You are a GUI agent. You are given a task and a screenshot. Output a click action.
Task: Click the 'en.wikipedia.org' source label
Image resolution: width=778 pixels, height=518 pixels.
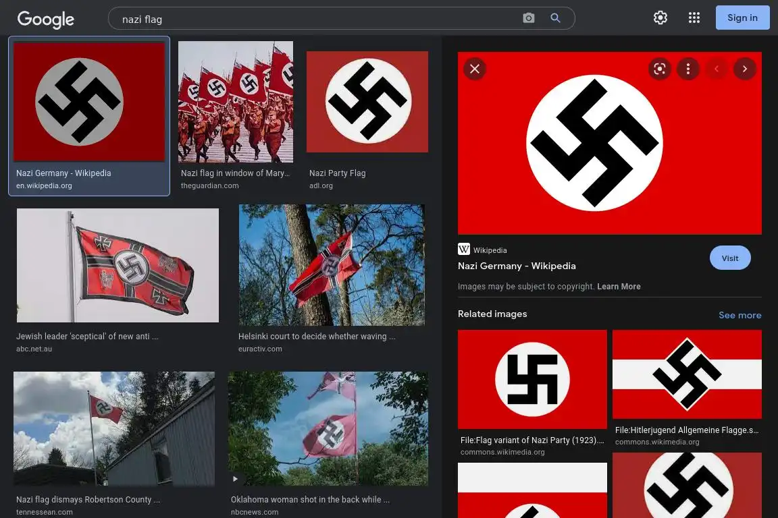pyautogui.click(x=44, y=185)
